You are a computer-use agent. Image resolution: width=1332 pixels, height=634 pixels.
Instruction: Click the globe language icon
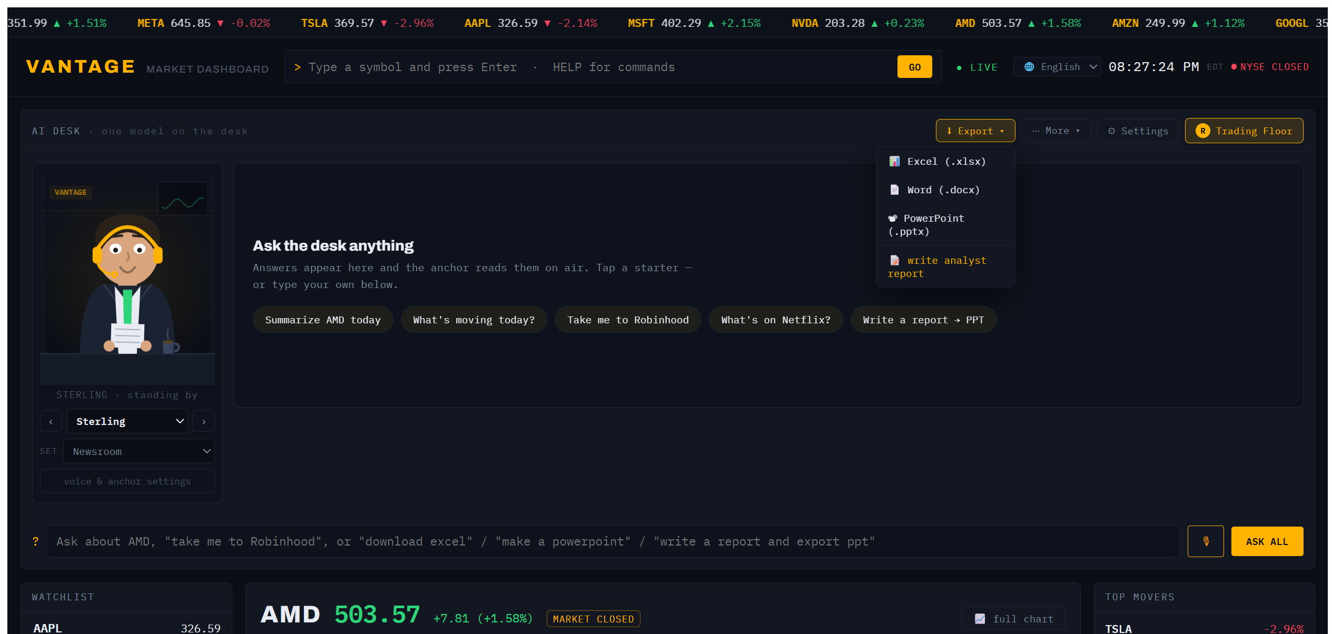pyautogui.click(x=1029, y=67)
